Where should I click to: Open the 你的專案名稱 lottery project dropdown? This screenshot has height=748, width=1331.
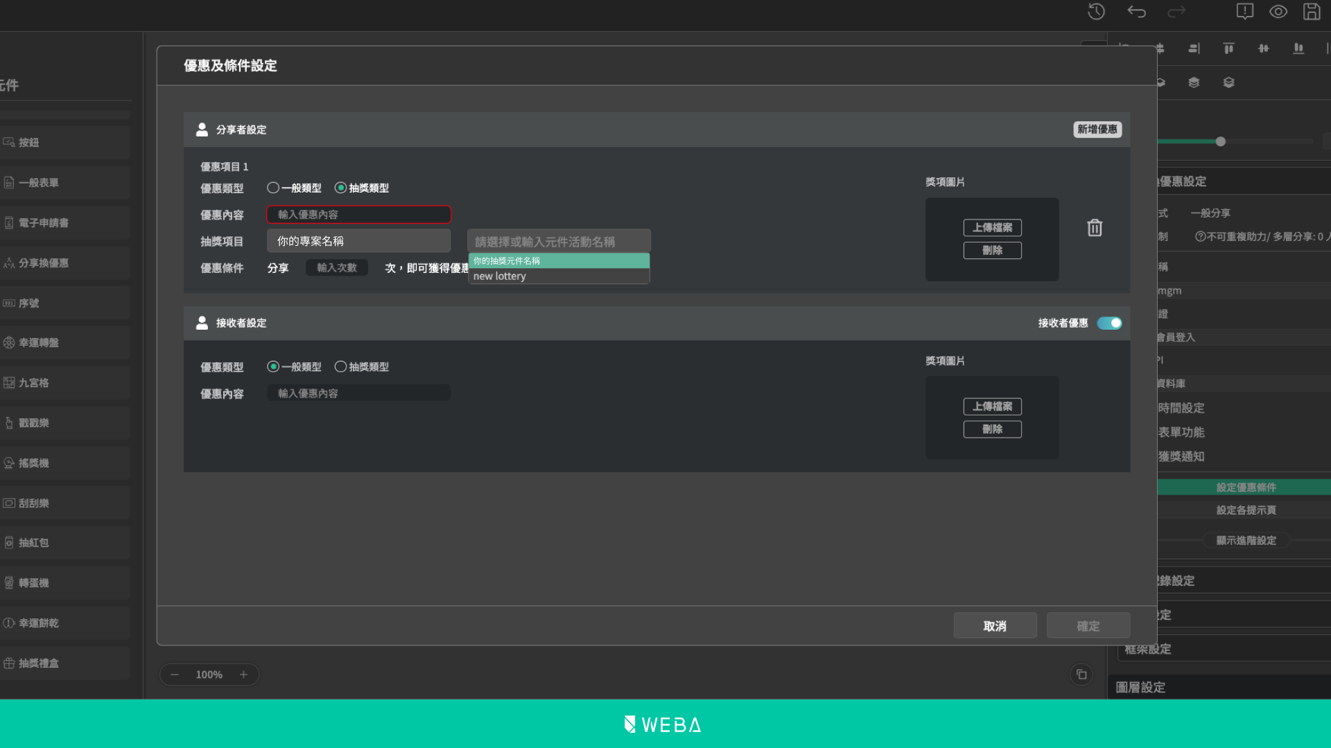point(358,241)
